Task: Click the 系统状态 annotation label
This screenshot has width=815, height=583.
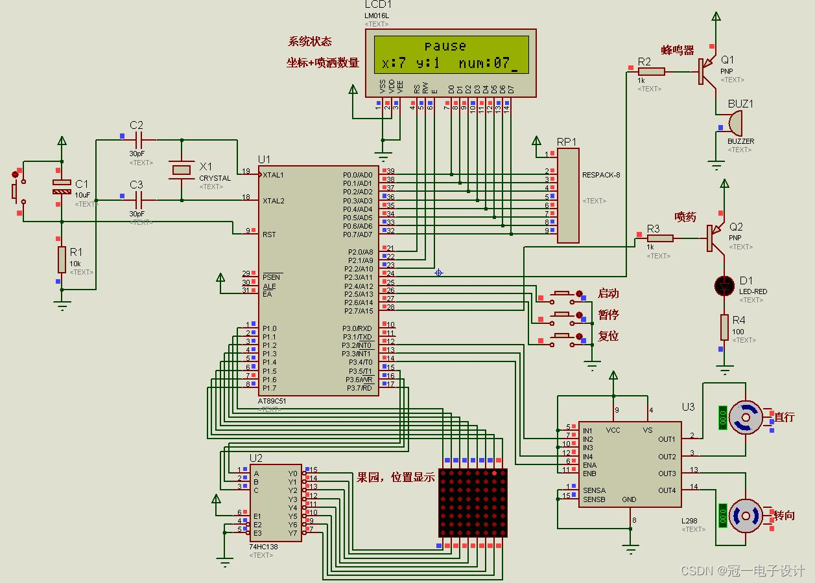Action: click(310, 41)
